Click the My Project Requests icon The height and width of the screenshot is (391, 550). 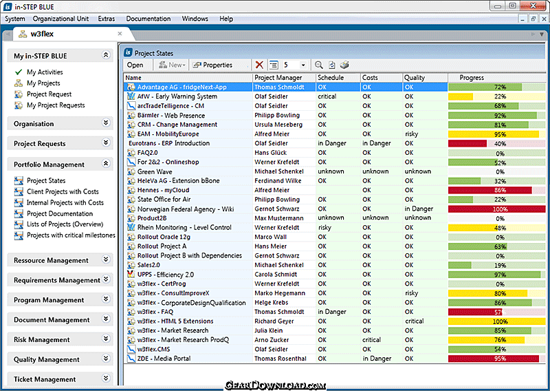pyautogui.click(x=19, y=105)
